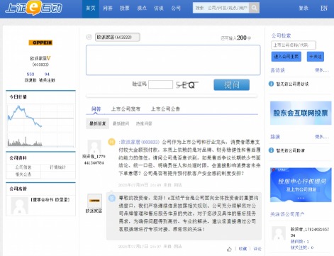The image size is (334, 256).
Task: Click the thumbs-up like icon
Action: pos(229,249)
